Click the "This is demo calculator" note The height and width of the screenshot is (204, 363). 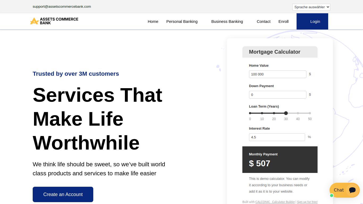point(279,185)
